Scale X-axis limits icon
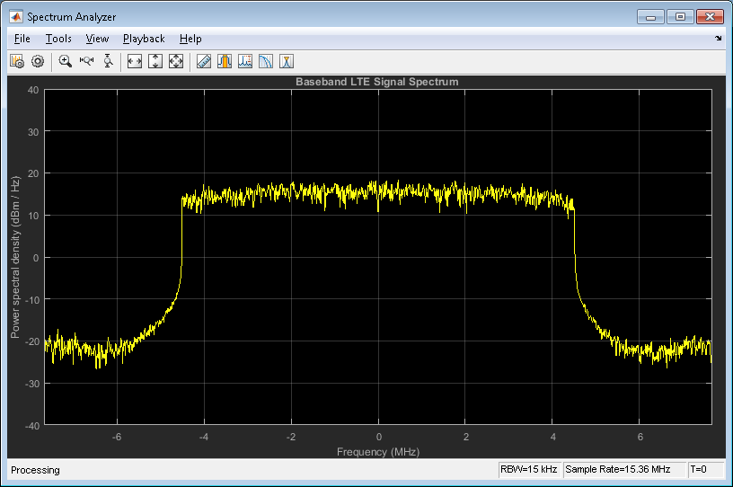Image resolution: width=733 pixels, height=487 pixels. [135, 61]
